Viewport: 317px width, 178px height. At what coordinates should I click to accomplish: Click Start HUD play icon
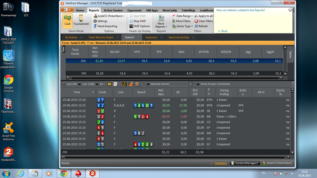pyautogui.click(x=131, y=16)
